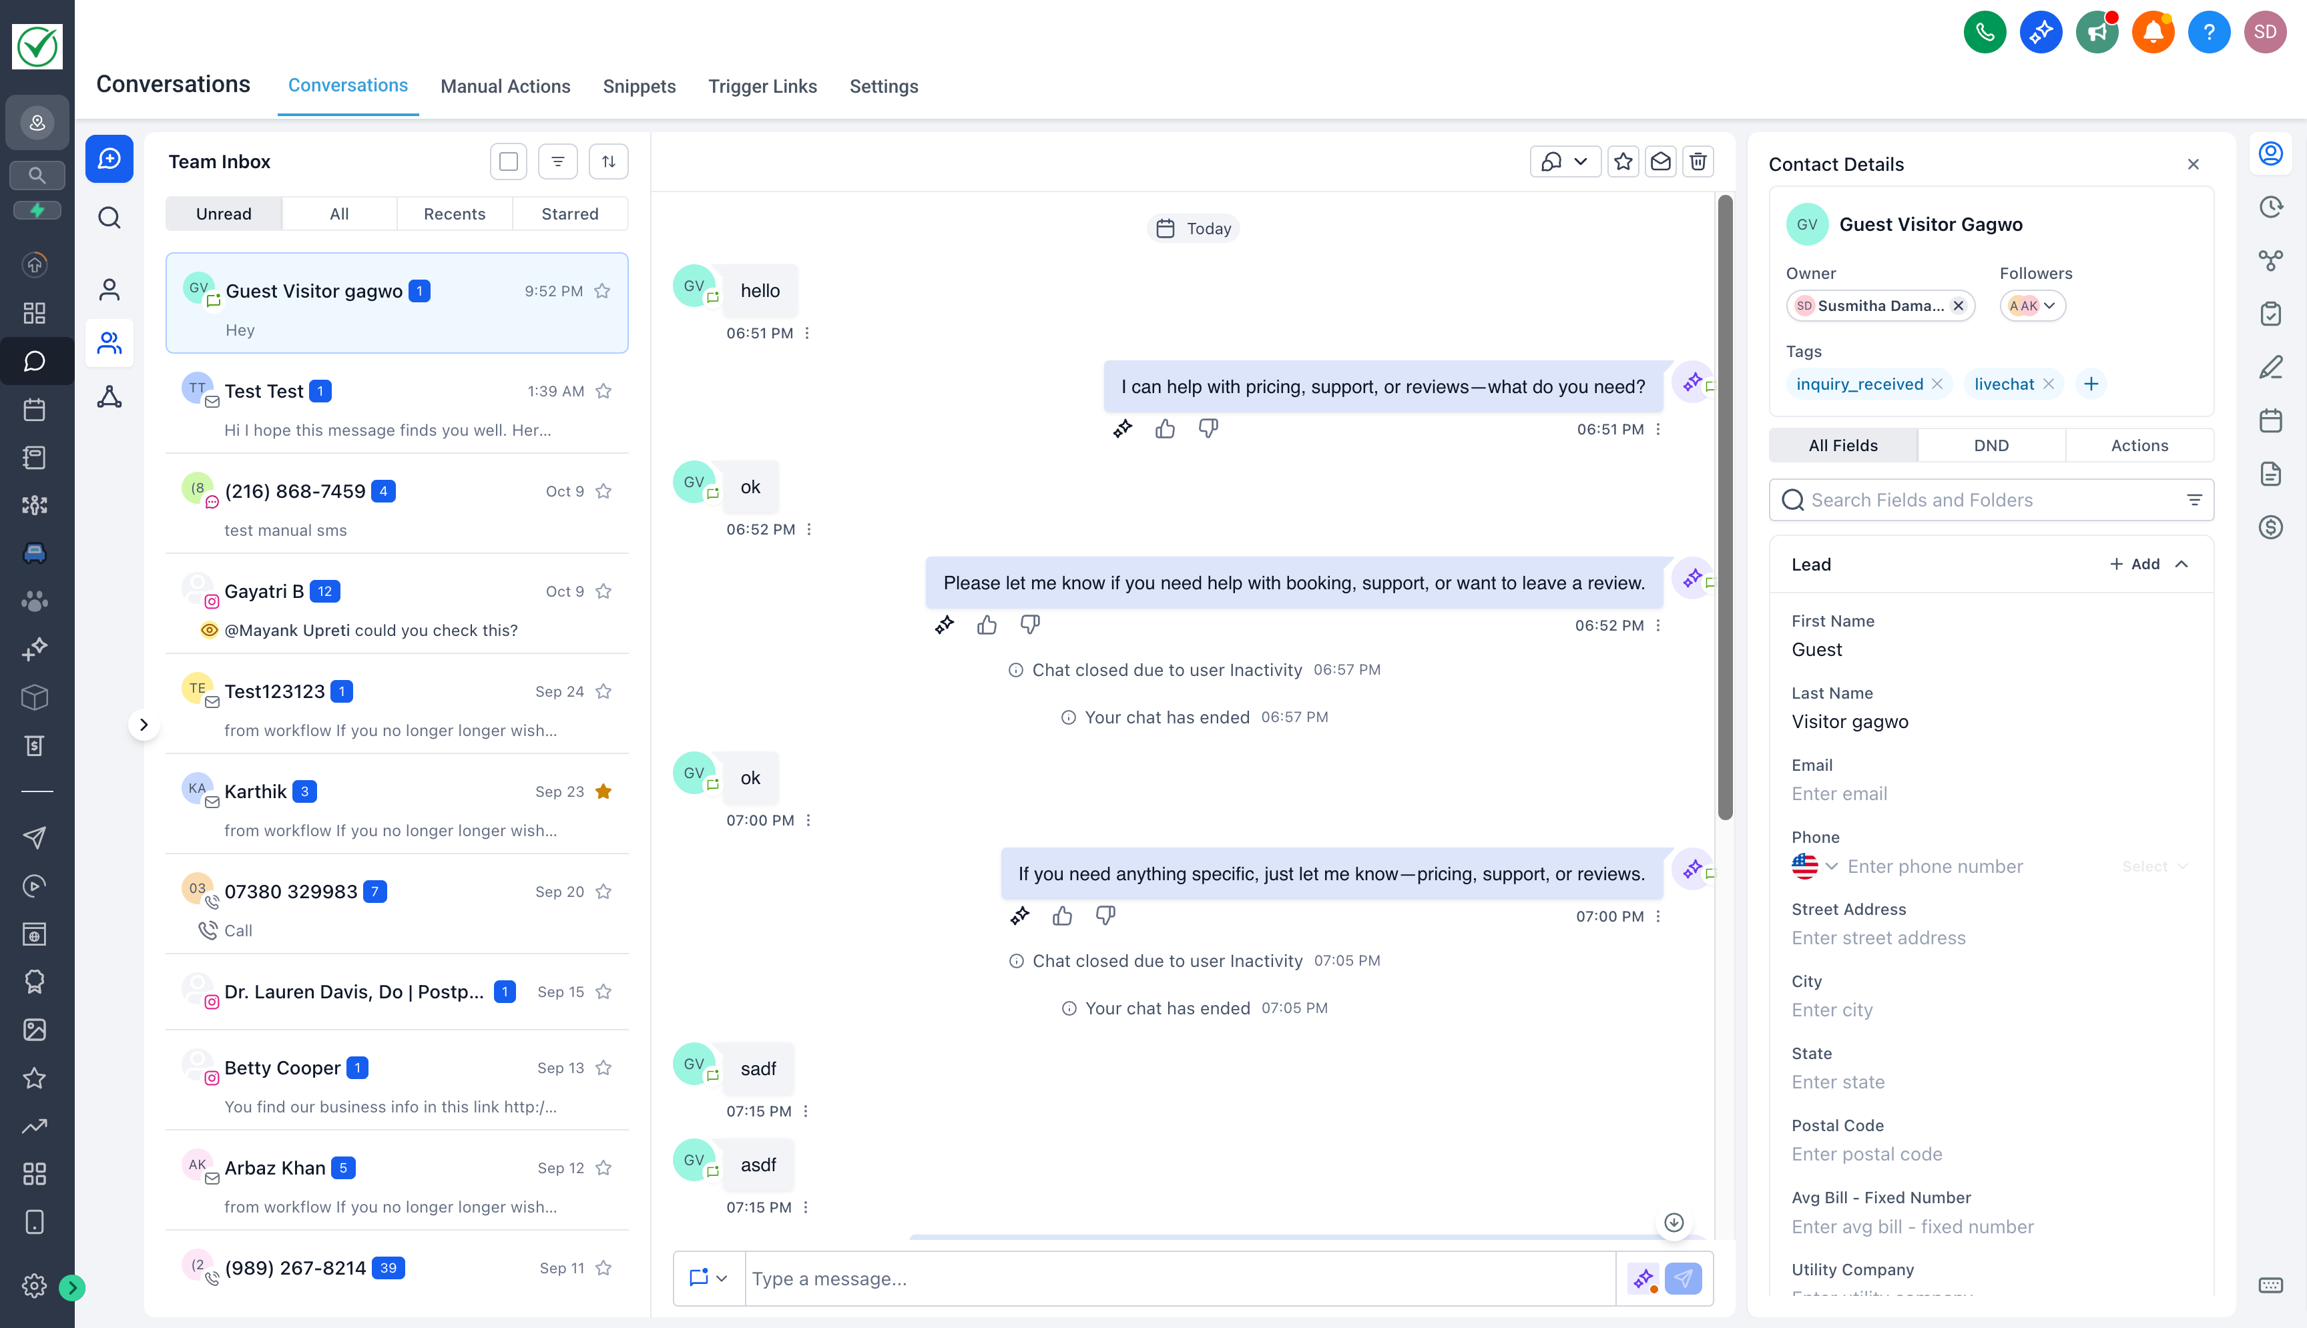Star the Test Test conversation

point(603,391)
